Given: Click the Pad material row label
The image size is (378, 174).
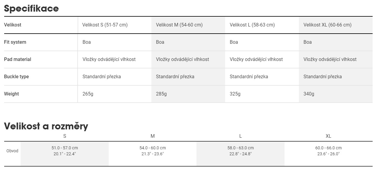Looking at the screenshot, I should [18, 59].
